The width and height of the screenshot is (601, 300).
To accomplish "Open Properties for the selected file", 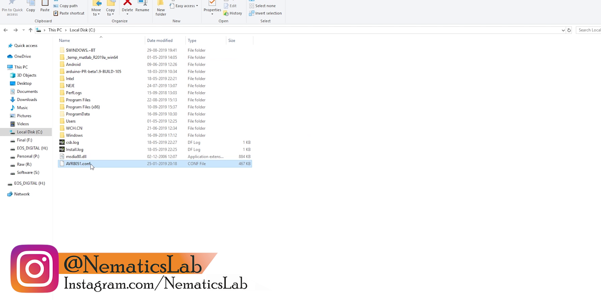I will tap(212, 8).
